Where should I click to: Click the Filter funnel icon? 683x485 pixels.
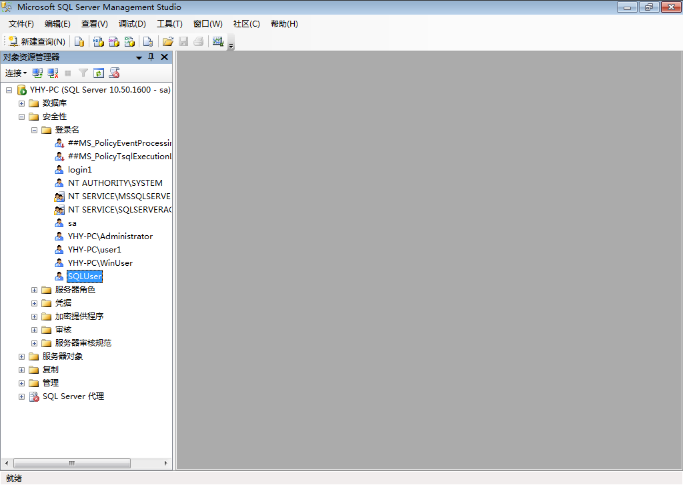coord(83,73)
